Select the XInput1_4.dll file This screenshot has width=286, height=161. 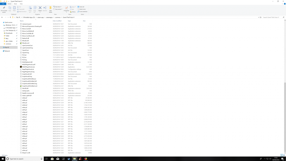(x=26, y=153)
